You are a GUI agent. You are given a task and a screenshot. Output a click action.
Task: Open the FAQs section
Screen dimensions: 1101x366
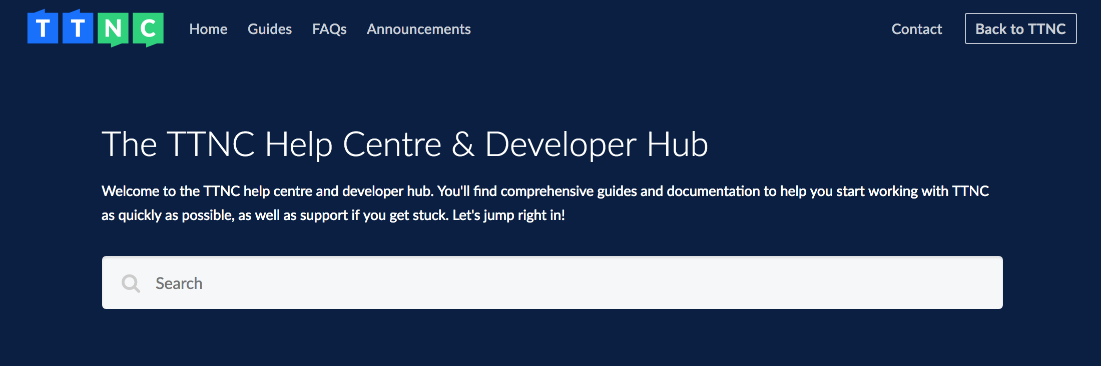(329, 29)
